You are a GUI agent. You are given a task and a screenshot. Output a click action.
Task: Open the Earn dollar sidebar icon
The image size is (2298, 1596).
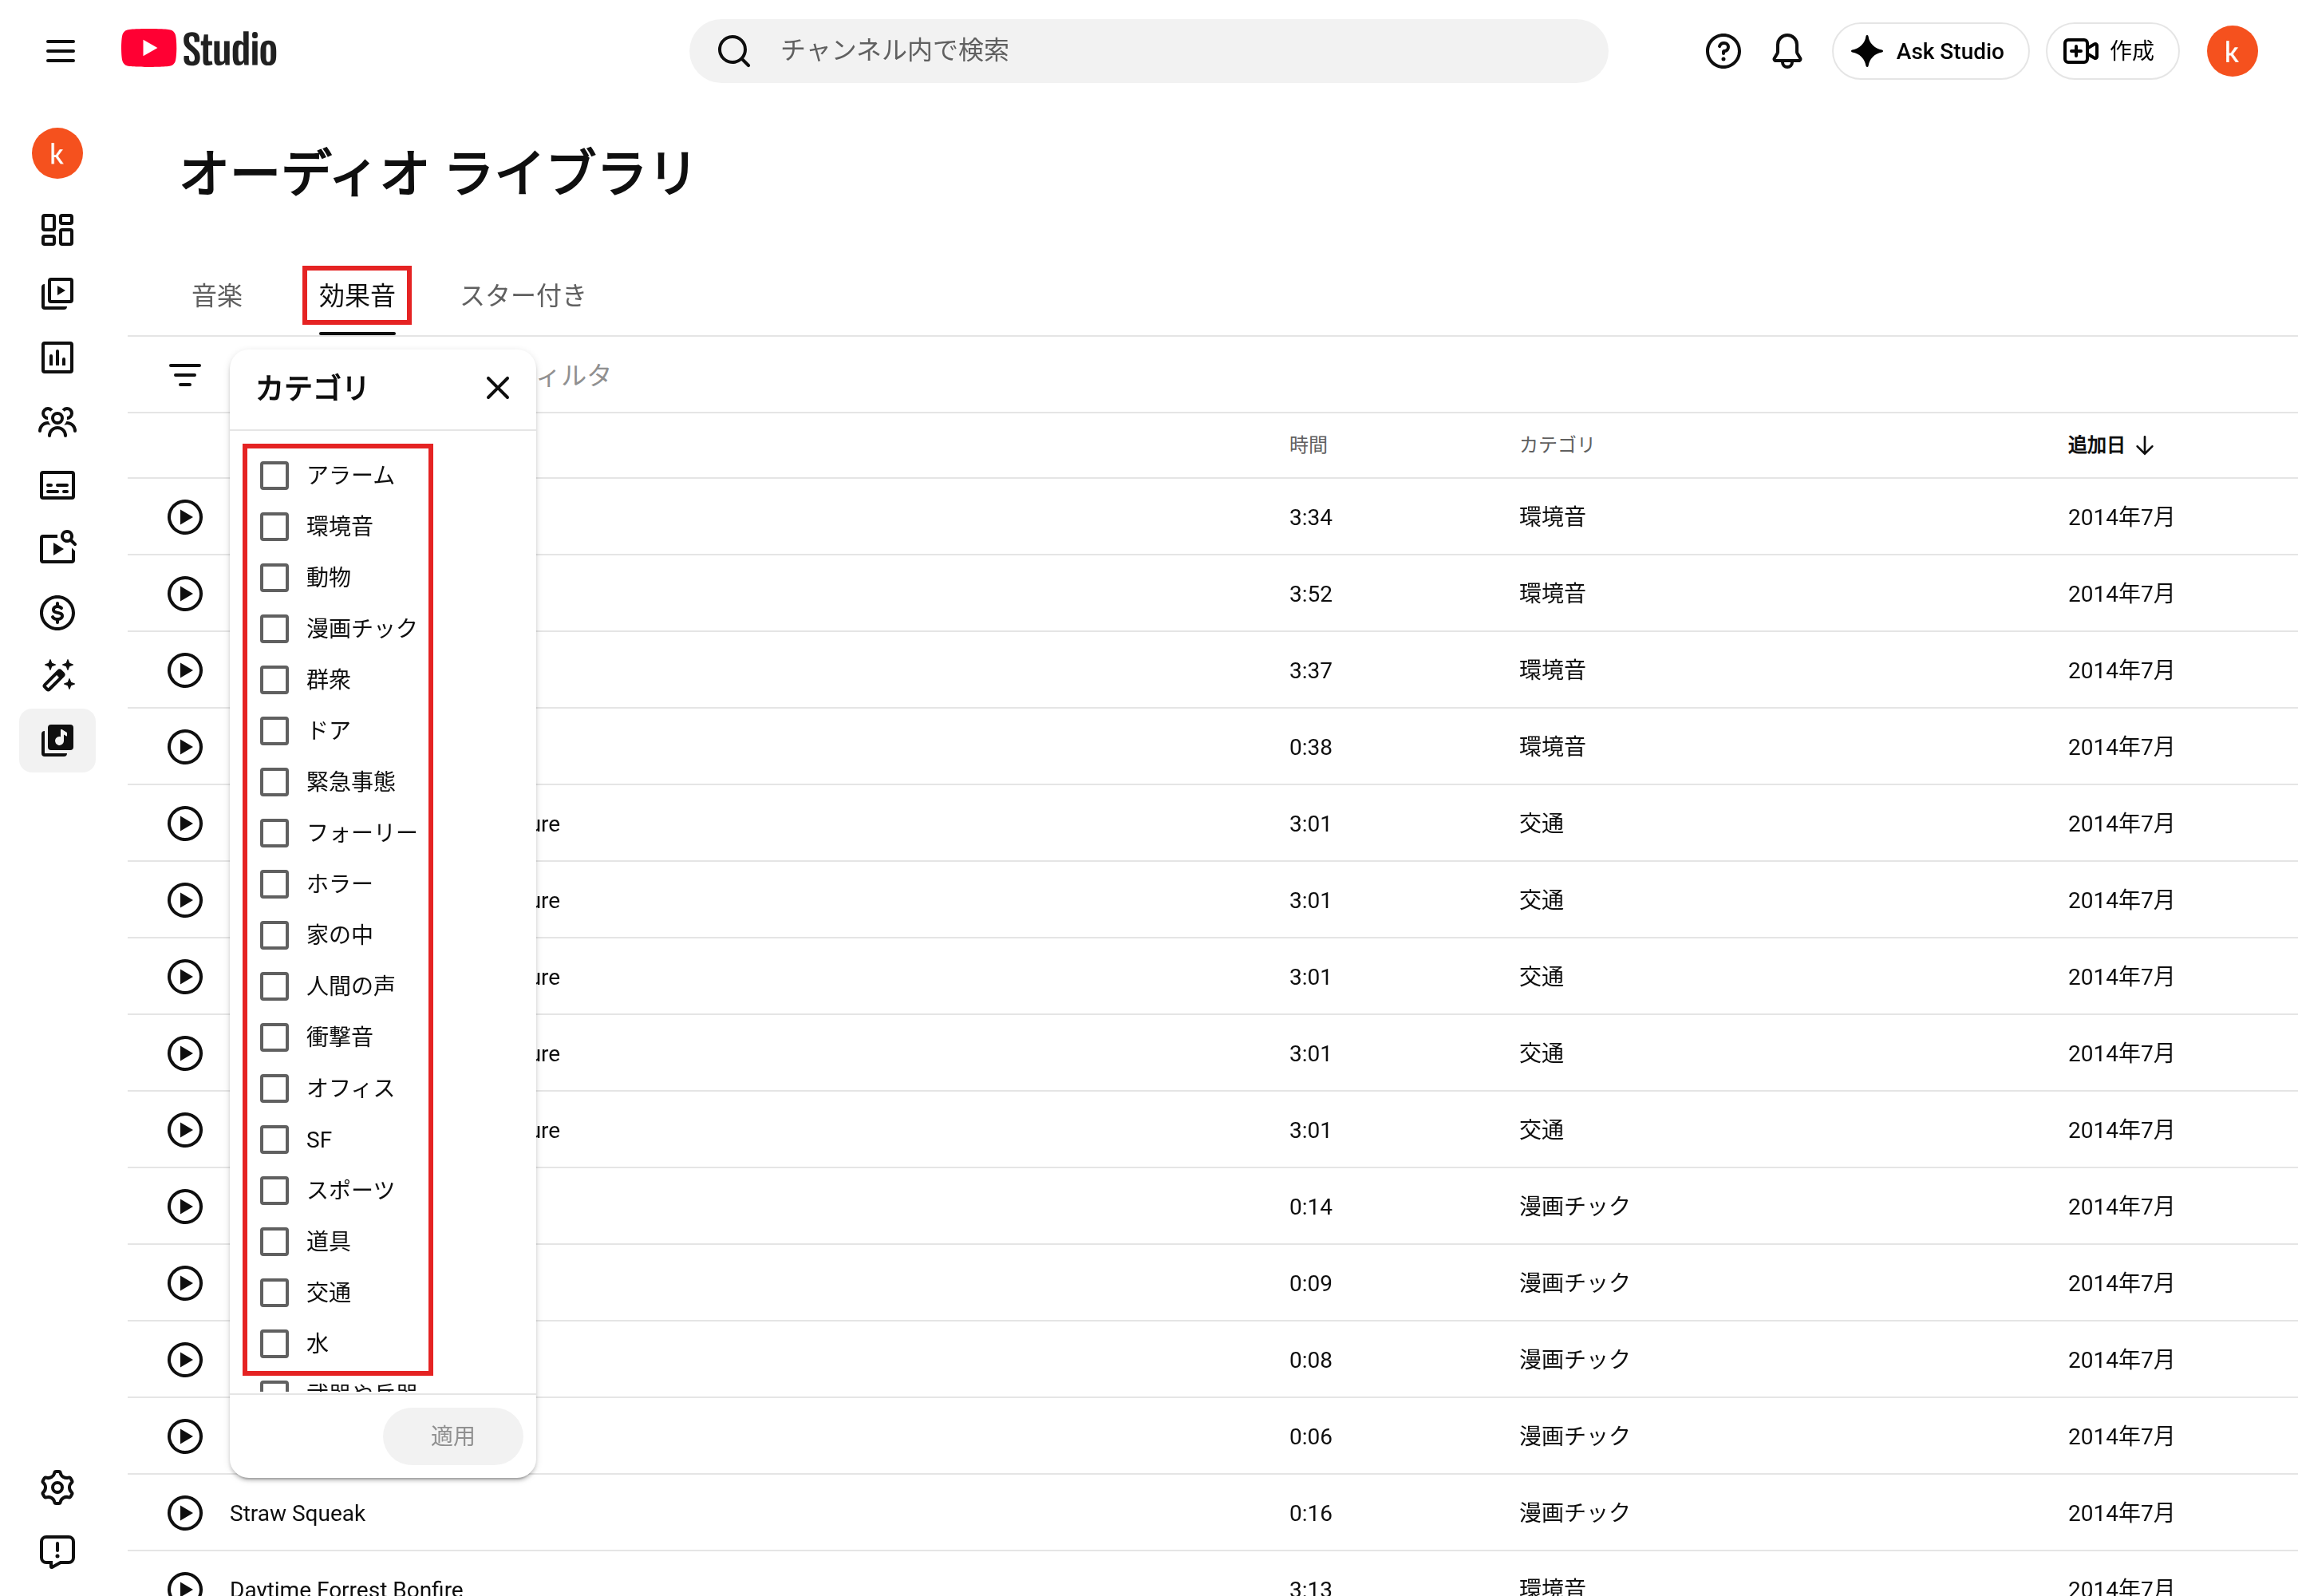[x=57, y=612]
